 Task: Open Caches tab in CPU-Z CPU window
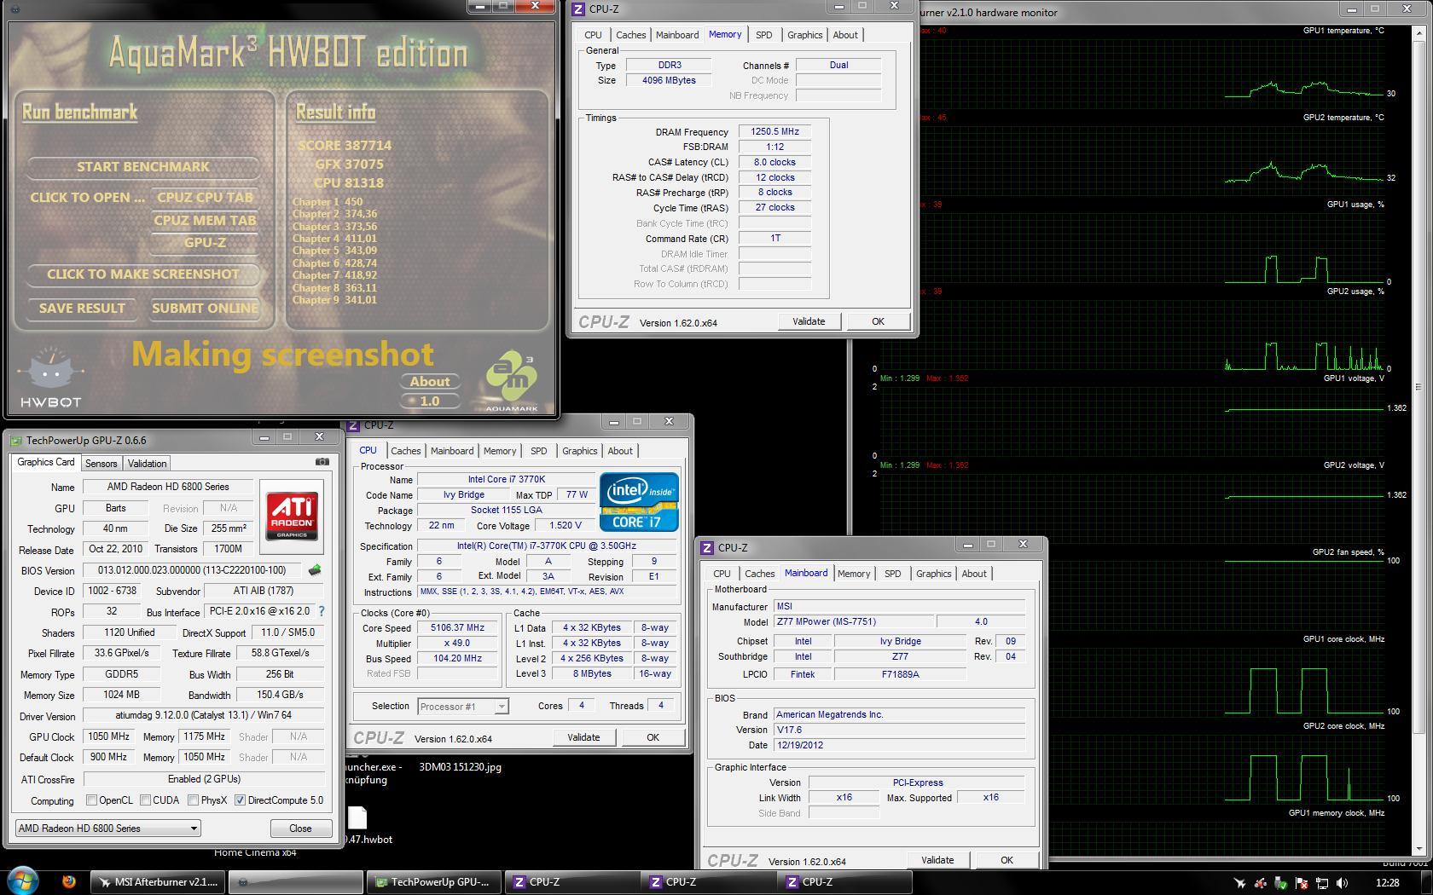pos(406,451)
